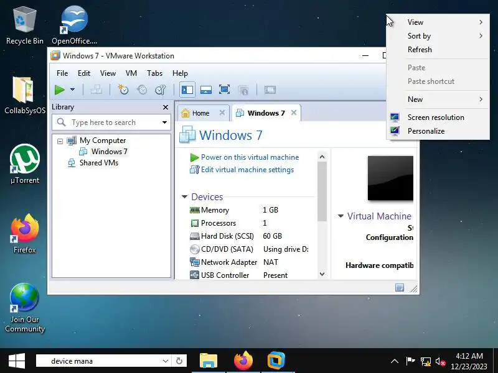The width and height of the screenshot is (498, 373).
Task: Click the Send Ctrl+Alt+Del toolbar icon
Action: (96, 90)
